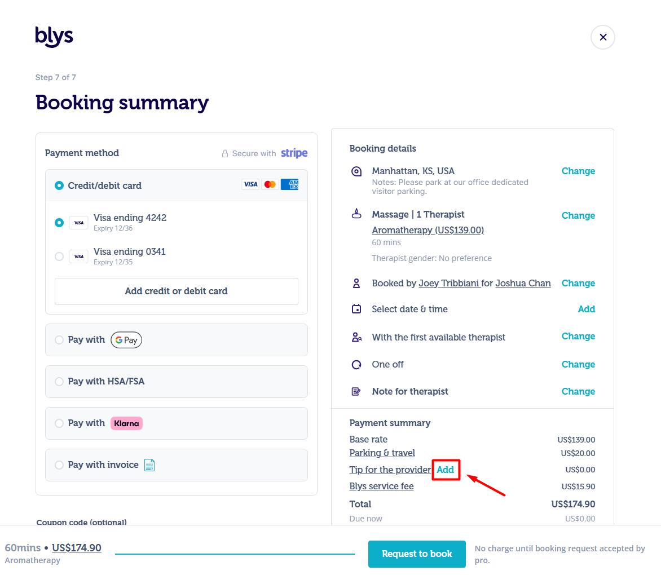Click Add credit or debit card button
This screenshot has height=575, width=661.
176,291
